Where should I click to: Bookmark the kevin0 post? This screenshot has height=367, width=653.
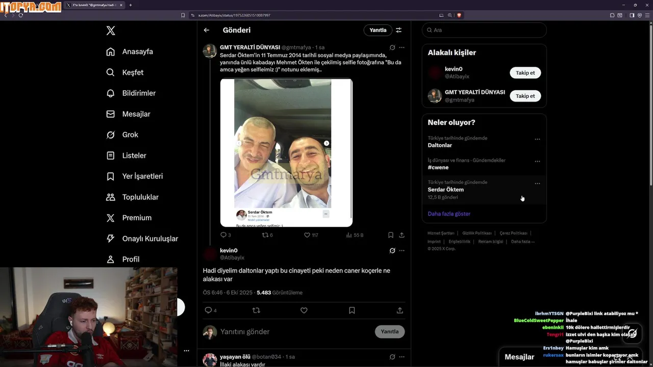click(352, 310)
